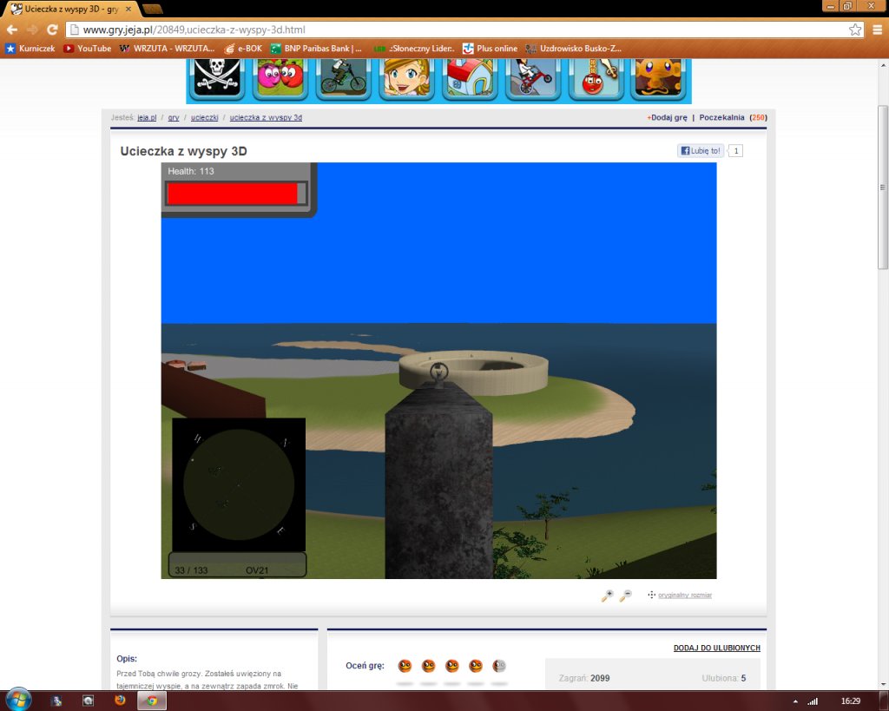Open the house game thumbnail
The width and height of the screenshot is (889, 711).
pyautogui.click(x=470, y=78)
